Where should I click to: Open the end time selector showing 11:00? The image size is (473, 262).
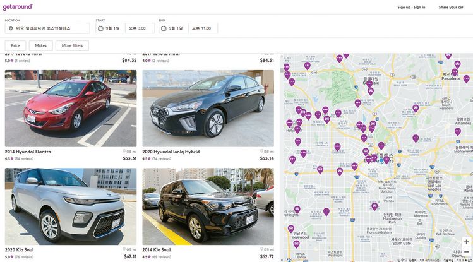click(203, 28)
